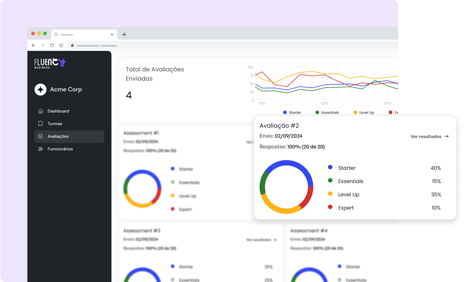Click Envio: 02/09/2024 in Avaliação #2
Viewport: 464px width, 282px height.
click(x=281, y=136)
